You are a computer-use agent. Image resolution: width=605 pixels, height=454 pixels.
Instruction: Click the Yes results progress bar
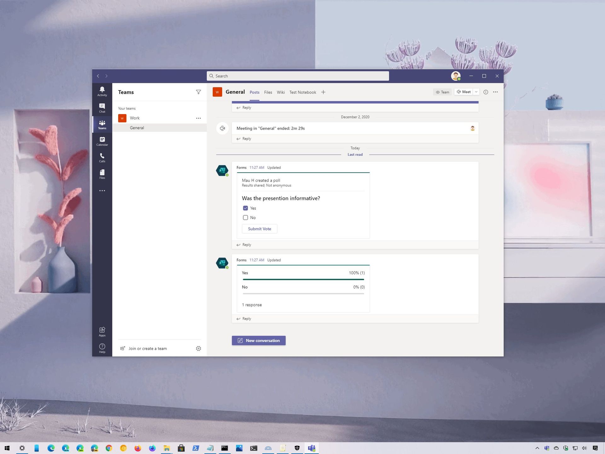pos(303,279)
